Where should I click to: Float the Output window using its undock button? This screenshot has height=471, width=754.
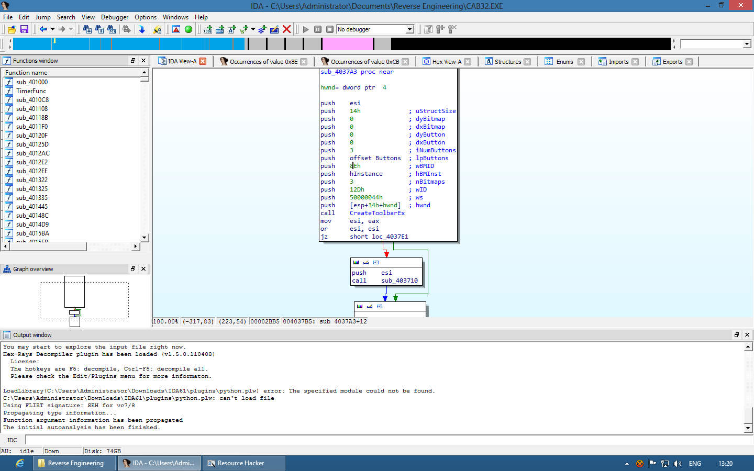[736, 335]
